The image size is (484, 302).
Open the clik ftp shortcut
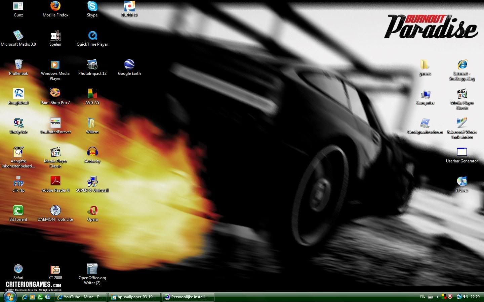[18, 184]
